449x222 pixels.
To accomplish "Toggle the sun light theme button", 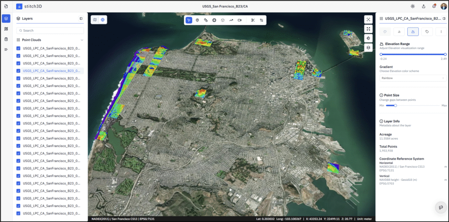I will tap(413, 7).
